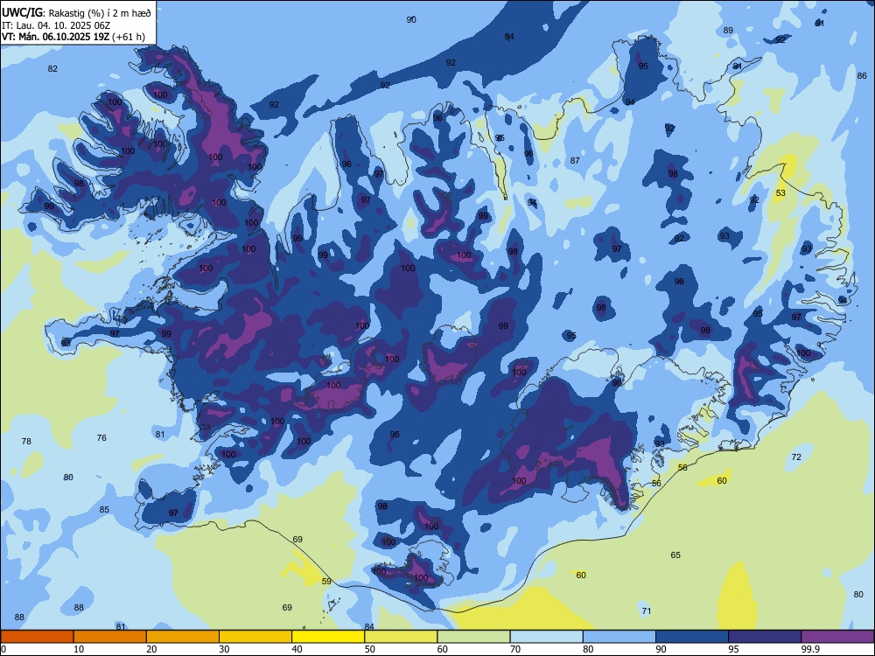
Task: Click the purple legend swatch above 99.9
Action: click(837, 637)
